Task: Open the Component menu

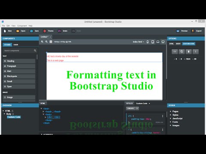Action: (22, 26)
